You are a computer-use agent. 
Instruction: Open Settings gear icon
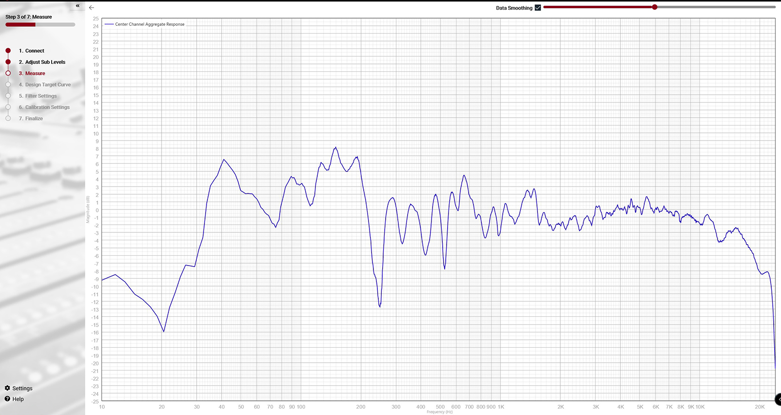pyautogui.click(x=7, y=388)
